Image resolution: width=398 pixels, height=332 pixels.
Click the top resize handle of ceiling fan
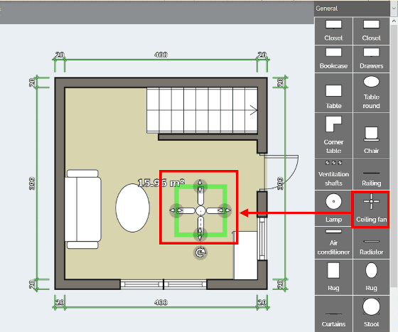click(200, 186)
